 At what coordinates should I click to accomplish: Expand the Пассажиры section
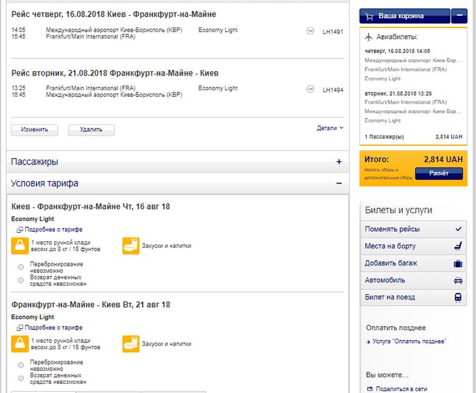pos(339,162)
